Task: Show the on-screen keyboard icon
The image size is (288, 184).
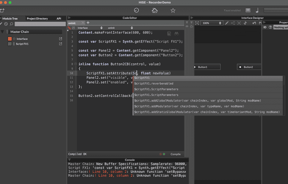Action: click(248, 11)
